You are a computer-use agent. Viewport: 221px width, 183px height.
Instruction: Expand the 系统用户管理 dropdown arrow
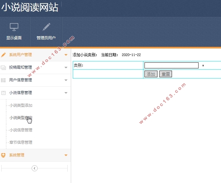click(x=66, y=55)
